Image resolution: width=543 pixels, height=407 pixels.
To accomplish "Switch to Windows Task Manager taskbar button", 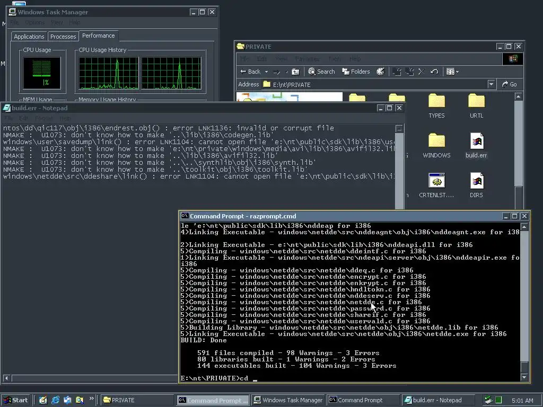I will (x=288, y=400).
